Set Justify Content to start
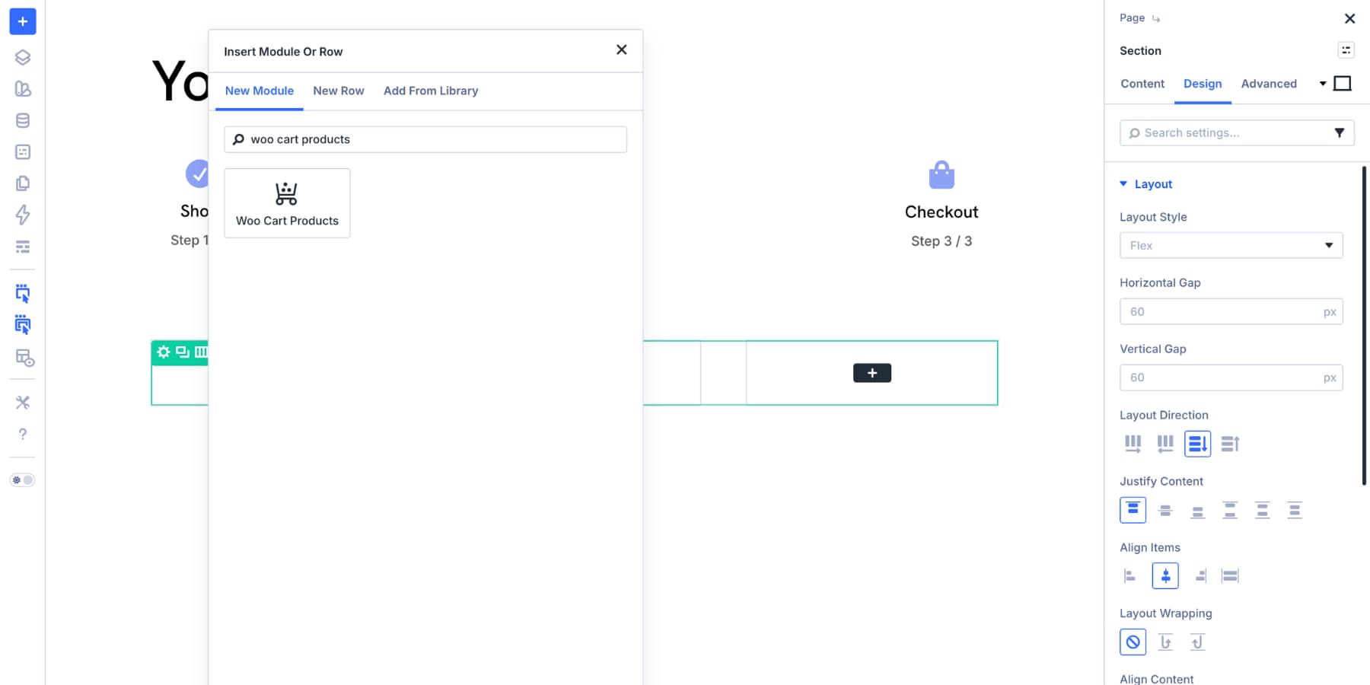The width and height of the screenshot is (1370, 685). tap(1133, 510)
